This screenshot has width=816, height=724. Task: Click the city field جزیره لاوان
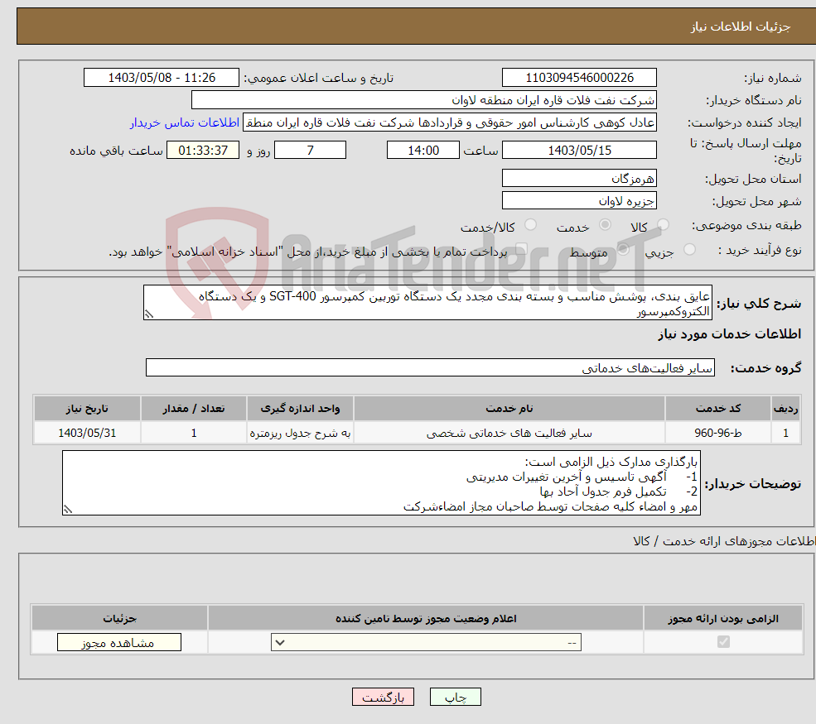[x=579, y=200]
